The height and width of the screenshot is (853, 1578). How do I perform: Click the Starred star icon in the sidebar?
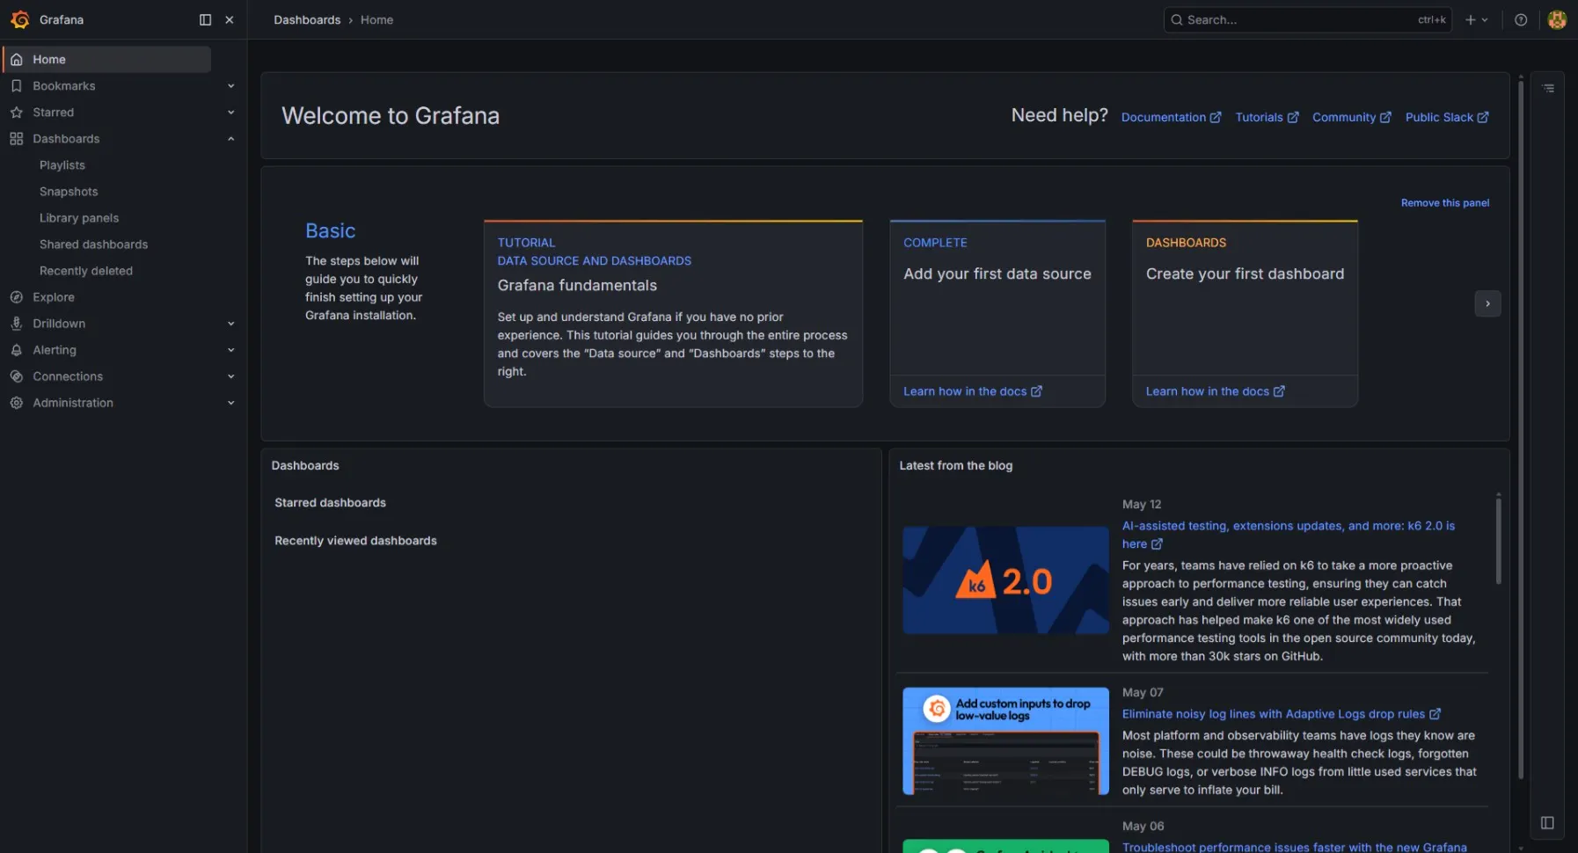click(x=17, y=112)
